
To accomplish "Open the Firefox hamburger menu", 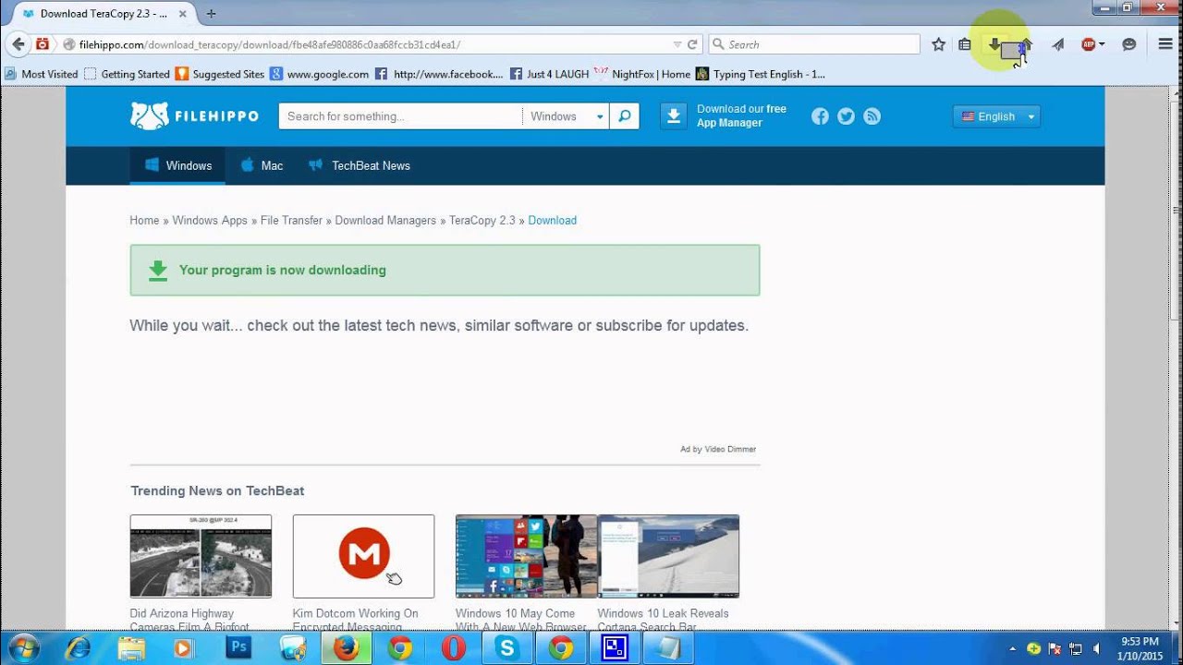I will click(x=1165, y=44).
